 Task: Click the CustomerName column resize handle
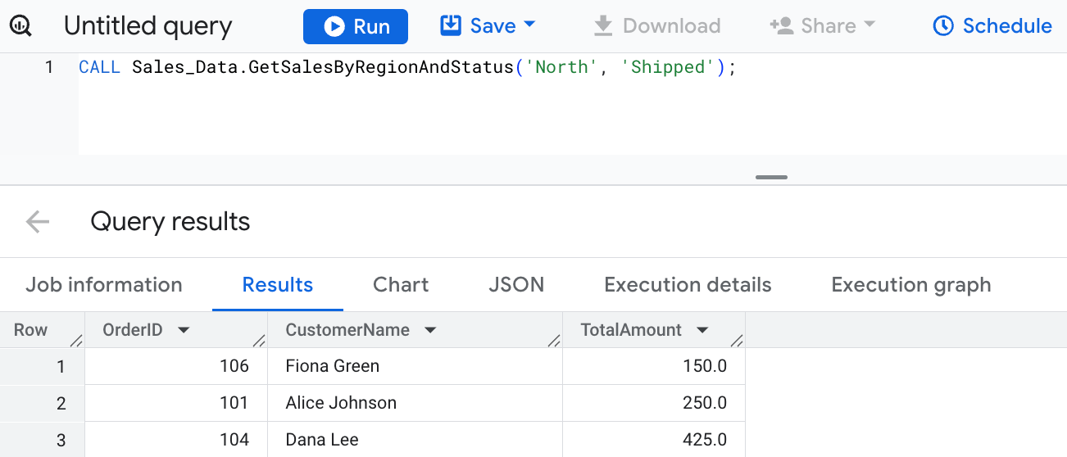[x=555, y=340]
